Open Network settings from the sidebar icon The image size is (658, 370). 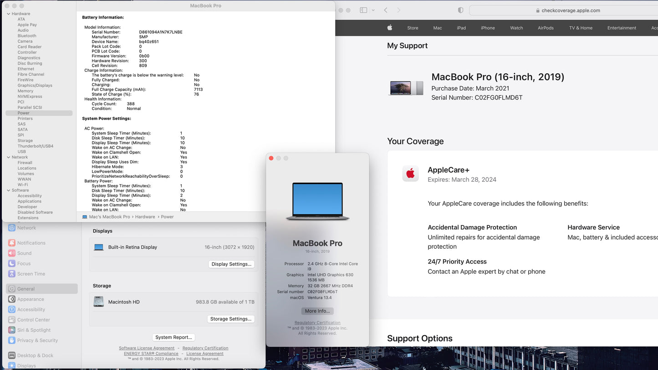[11, 228]
